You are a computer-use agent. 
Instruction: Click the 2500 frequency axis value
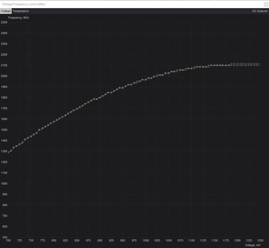point(4,22)
